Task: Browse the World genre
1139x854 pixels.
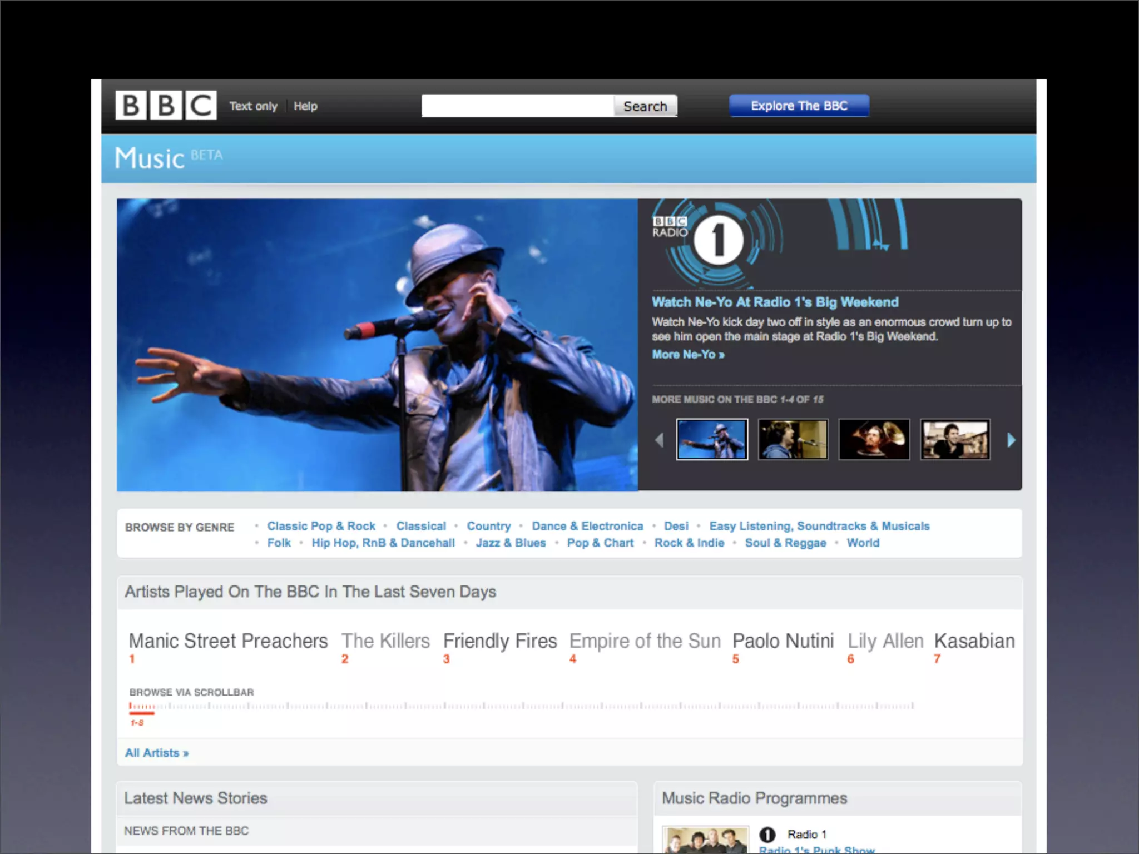Action: 863,543
